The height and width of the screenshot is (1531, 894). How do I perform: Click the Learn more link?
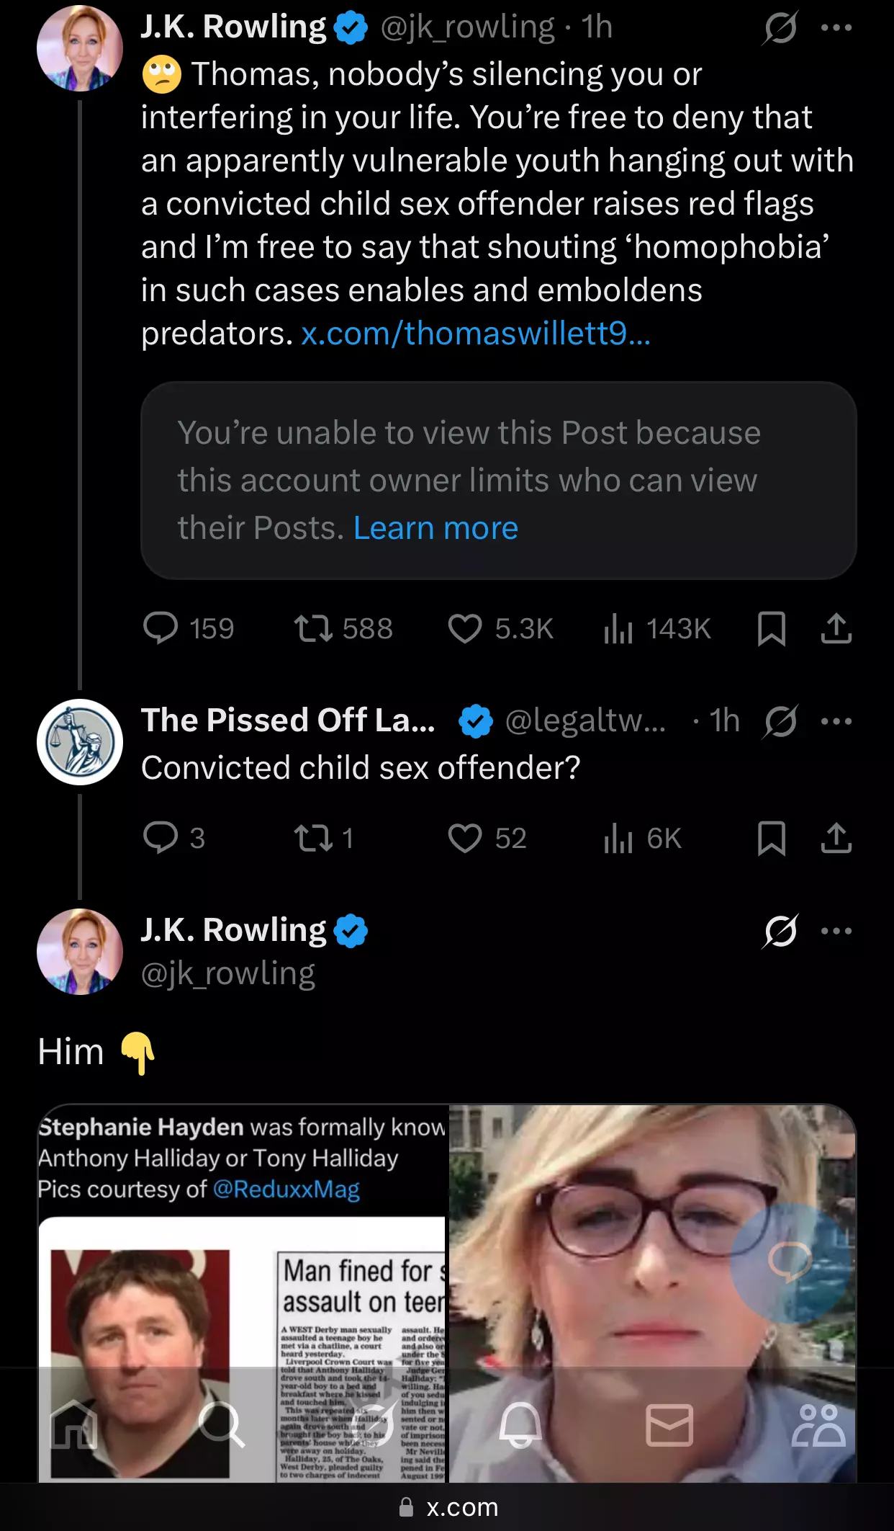[435, 528]
